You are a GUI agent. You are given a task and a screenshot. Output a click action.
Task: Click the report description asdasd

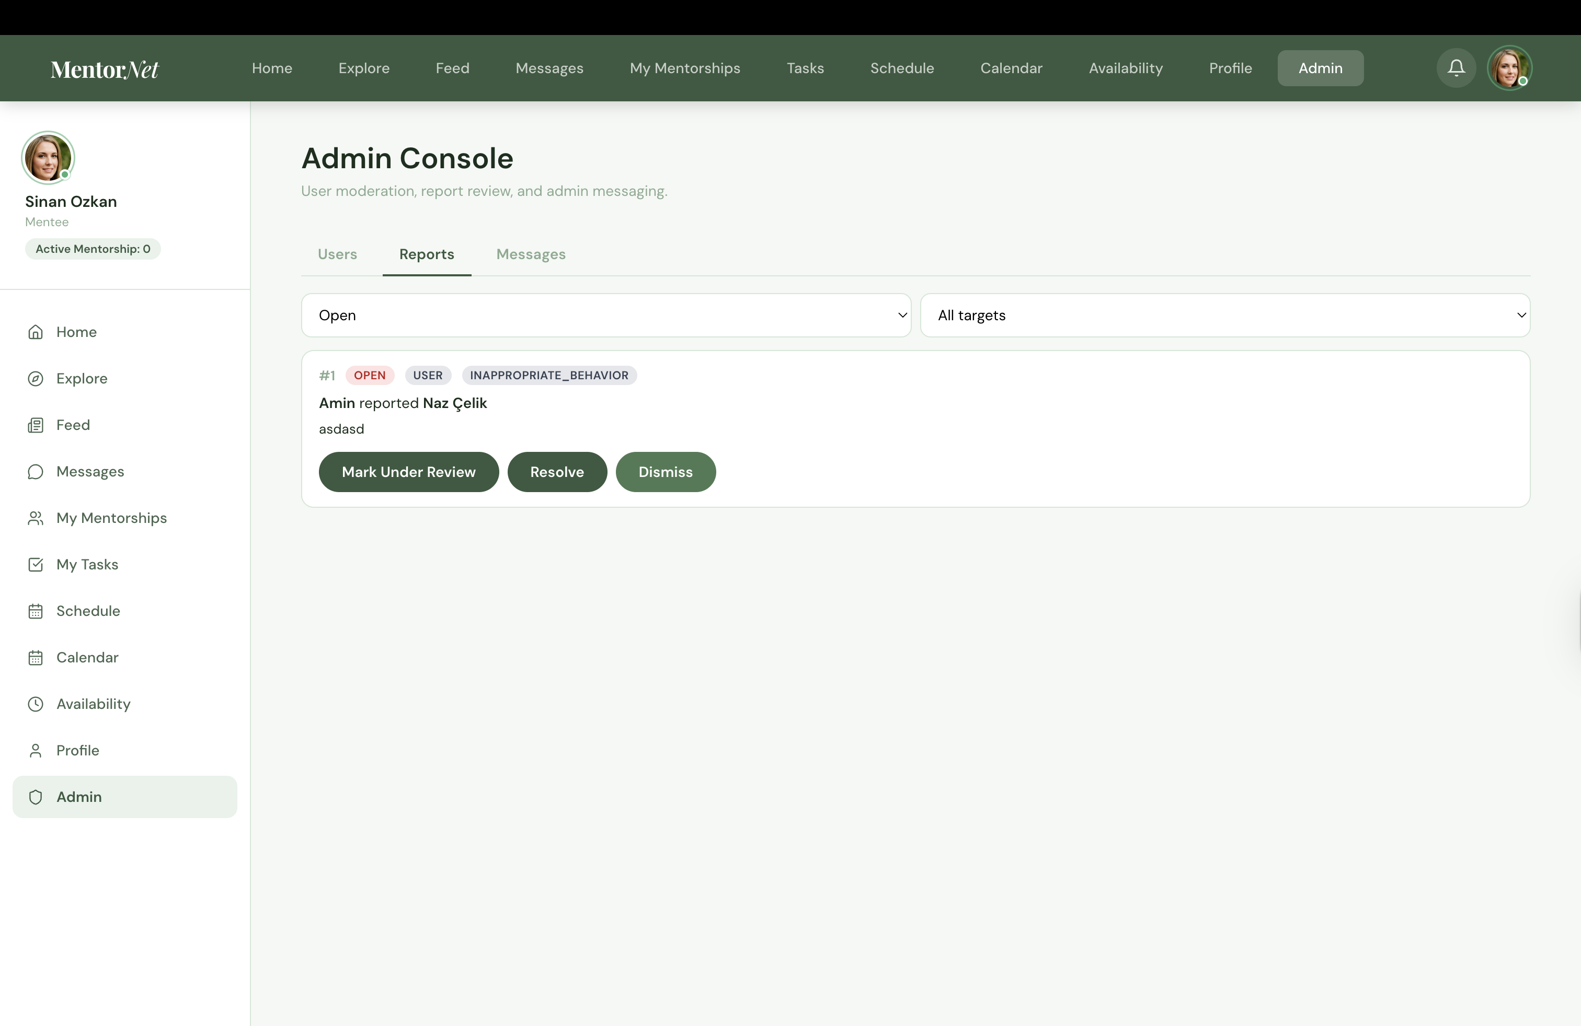(341, 429)
